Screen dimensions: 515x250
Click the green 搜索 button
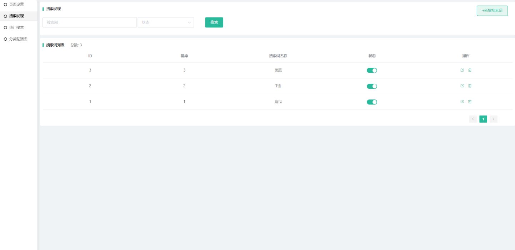214,22
